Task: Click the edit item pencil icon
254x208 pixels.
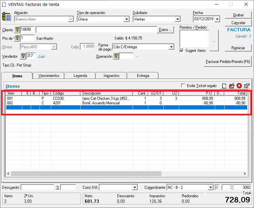Action: 232,86
